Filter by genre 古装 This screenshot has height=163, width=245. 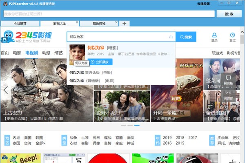click(x=85, y=138)
